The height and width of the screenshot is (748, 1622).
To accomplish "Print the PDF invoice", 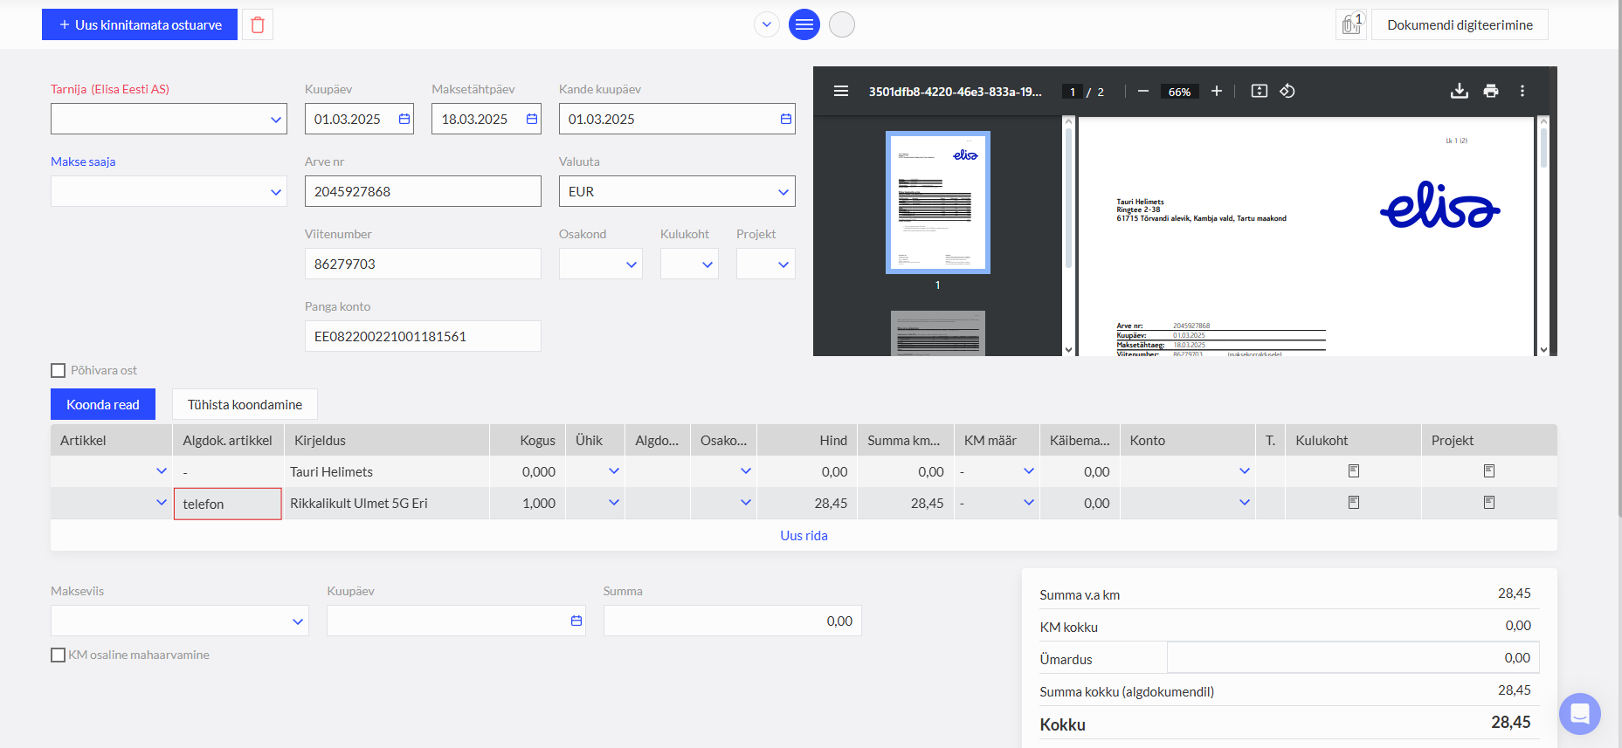I will tap(1491, 91).
